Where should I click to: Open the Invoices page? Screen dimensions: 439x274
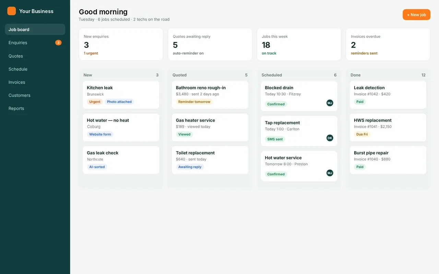[35, 82]
